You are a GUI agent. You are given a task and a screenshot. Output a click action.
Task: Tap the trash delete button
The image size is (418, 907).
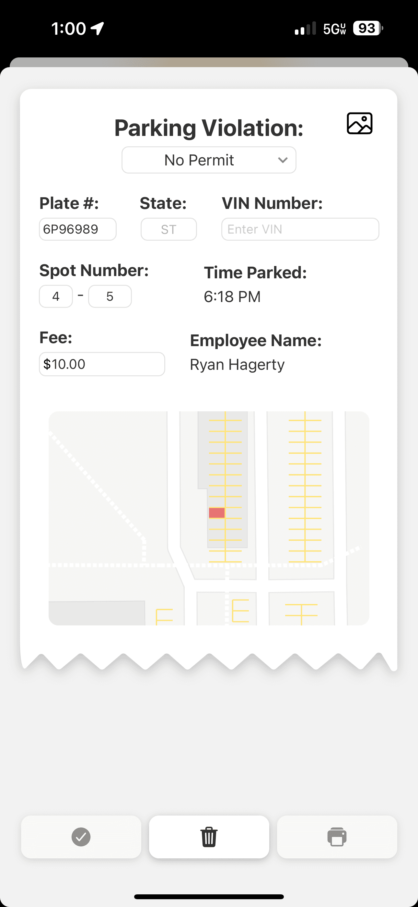point(209,837)
